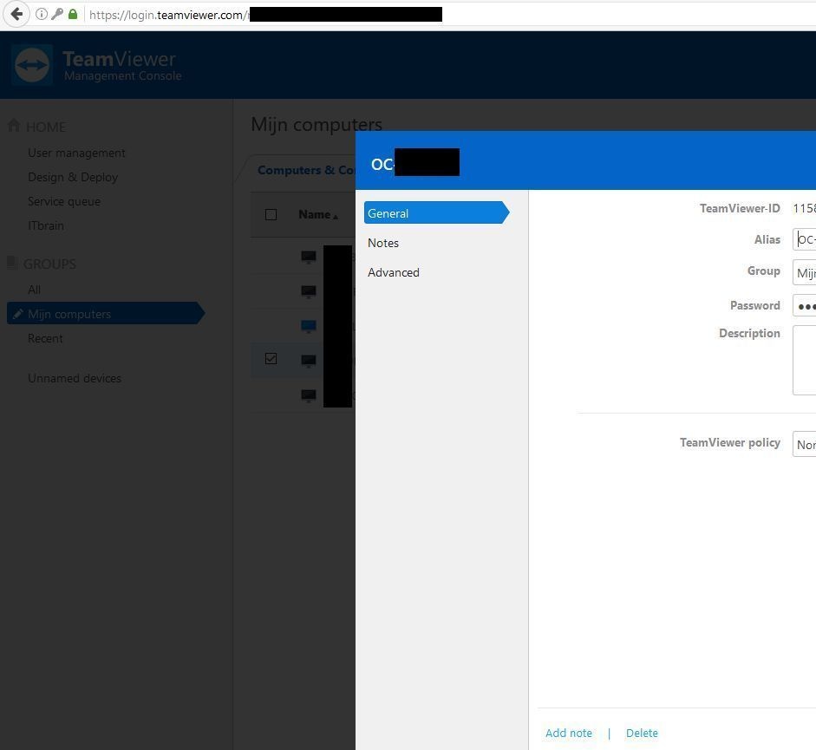Open Unnamed devices
The image size is (816, 750).
pos(75,378)
